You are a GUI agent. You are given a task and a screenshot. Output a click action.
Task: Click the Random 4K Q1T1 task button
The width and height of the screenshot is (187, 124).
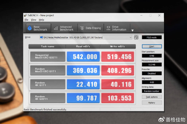click(48, 84)
